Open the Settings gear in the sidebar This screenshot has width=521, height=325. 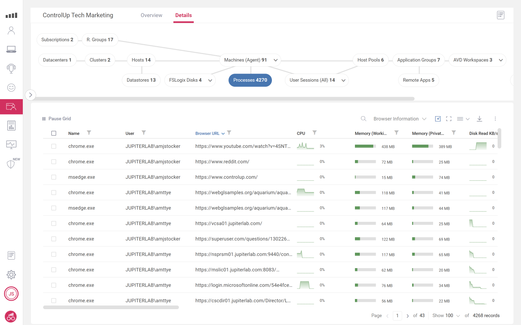11,275
